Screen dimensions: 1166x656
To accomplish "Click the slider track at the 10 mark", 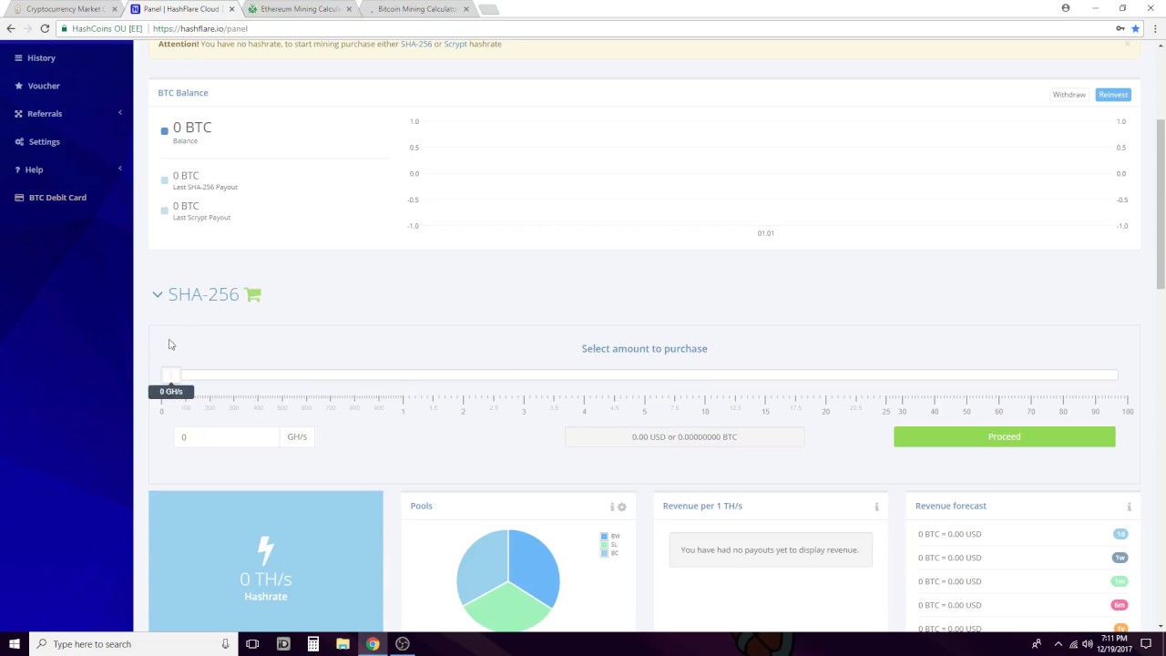I will click(x=705, y=374).
